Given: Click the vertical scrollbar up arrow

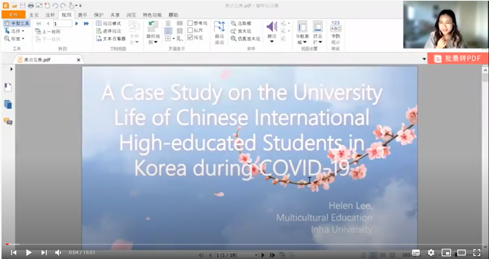Looking at the screenshot, I should click(x=485, y=71).
